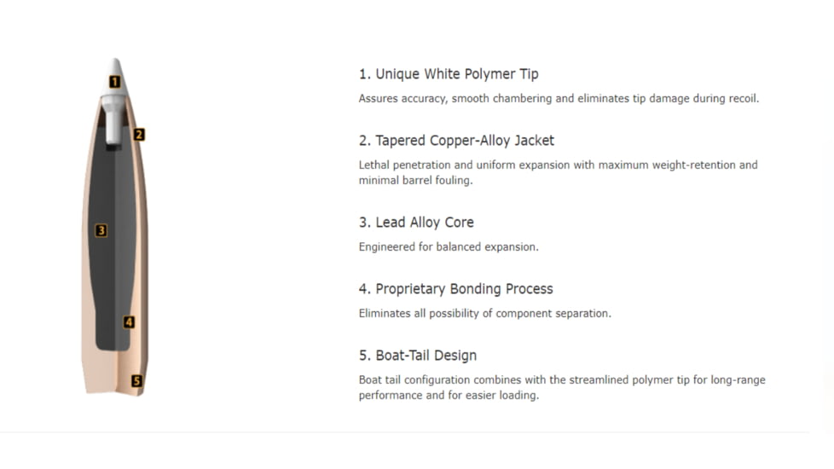Click the "Unique White Polymer Tip" heading

(x=449, y=74)
